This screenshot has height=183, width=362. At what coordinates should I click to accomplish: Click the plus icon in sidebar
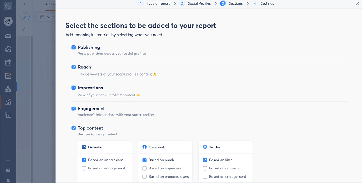click(8, 160)
